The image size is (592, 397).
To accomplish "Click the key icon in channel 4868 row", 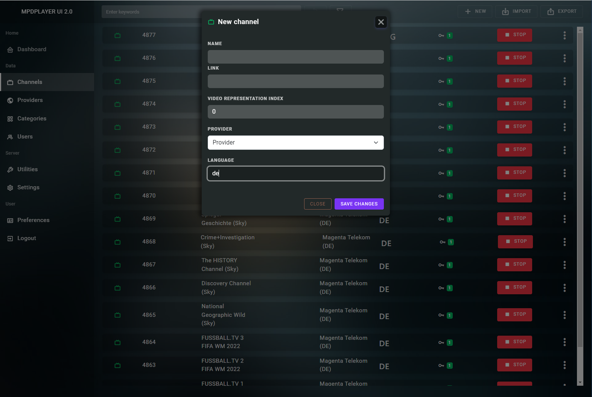I will point(443,242).
